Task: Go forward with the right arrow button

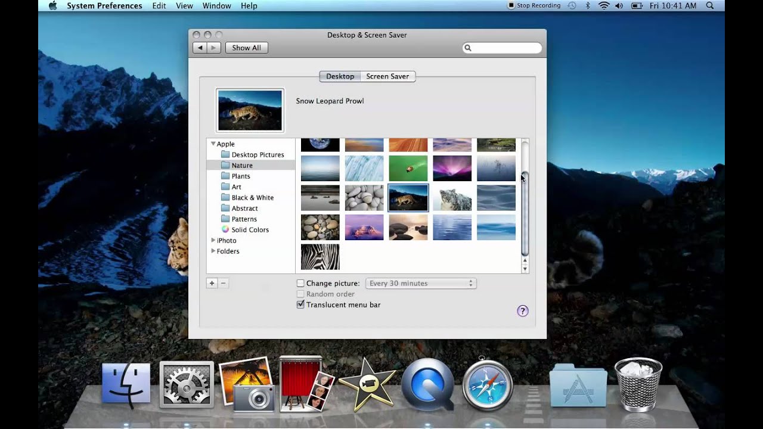Action: (x=214, y=48)
